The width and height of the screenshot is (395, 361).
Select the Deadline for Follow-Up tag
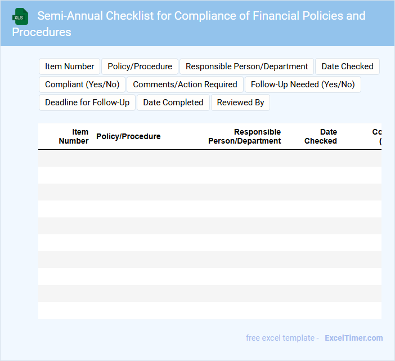pyautogui.click(x=87, y=102)
